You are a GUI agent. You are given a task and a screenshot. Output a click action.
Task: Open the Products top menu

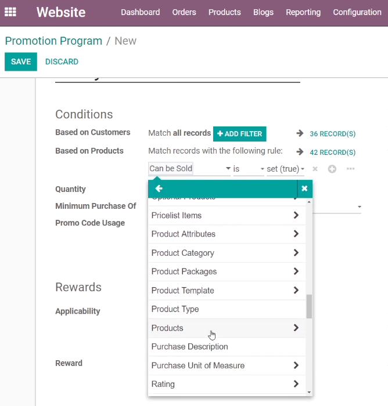225,12
